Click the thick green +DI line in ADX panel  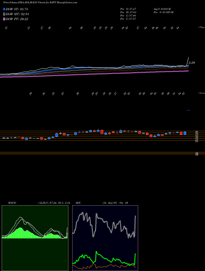104,258
